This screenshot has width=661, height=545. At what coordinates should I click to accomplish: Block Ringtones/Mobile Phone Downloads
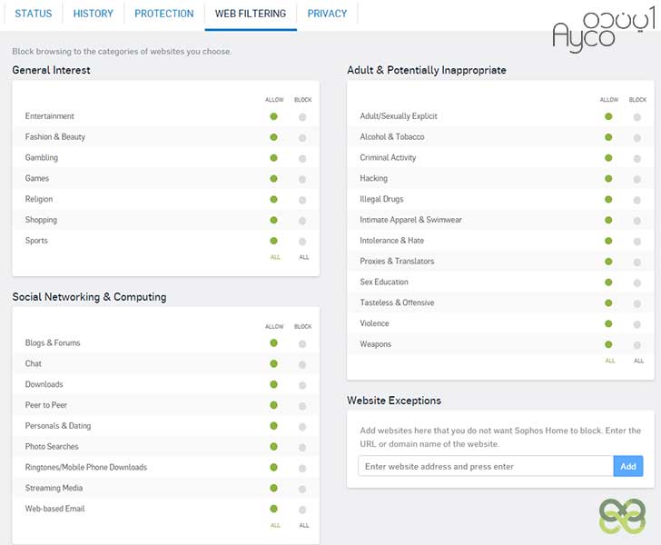(302, 468)
